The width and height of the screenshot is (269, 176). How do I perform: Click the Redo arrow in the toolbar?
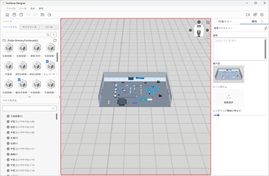[35, 15]
